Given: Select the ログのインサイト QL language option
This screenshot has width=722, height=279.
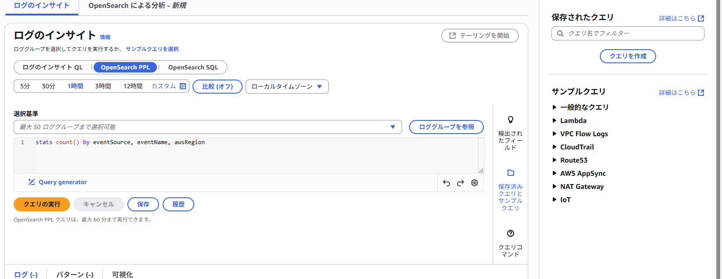Looking at the screenshot, I should 53,67.
